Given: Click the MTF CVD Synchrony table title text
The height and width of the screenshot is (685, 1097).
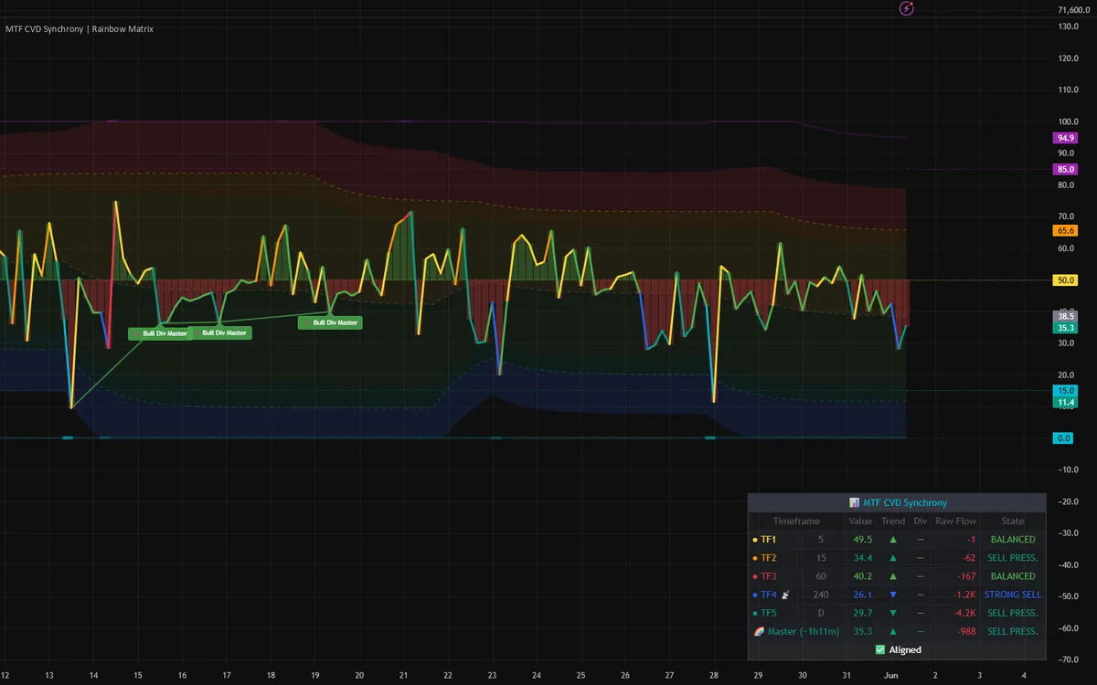Looking at the screenshot, I should tap(905, 503).
